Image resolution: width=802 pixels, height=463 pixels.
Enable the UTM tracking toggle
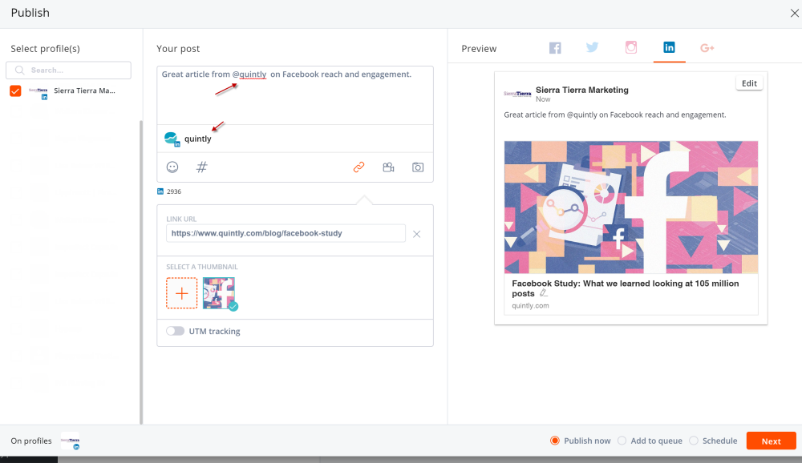pyautogui.click(x=175, y=331)
